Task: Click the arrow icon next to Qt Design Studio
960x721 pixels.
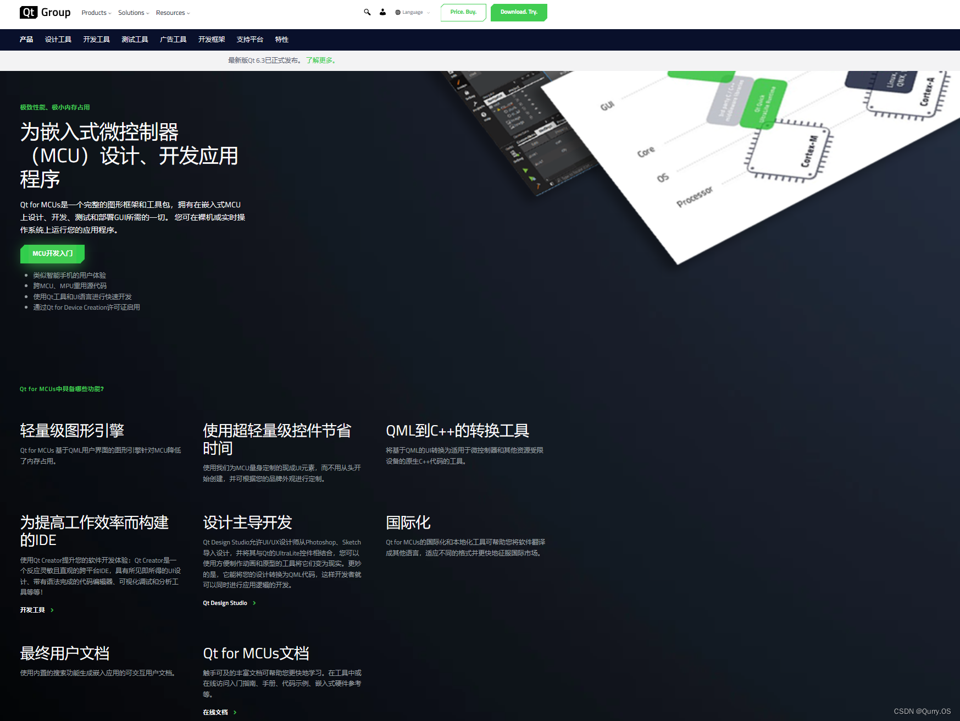Action: [254, 603]
